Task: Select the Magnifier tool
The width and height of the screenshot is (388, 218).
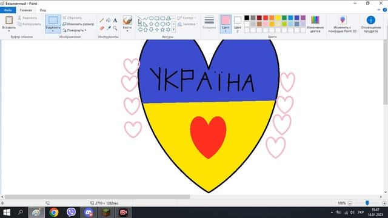Action: click(115, 28)
